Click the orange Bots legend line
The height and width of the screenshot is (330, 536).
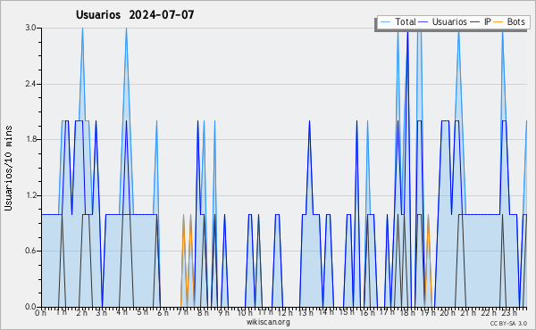tap(498, 21)
